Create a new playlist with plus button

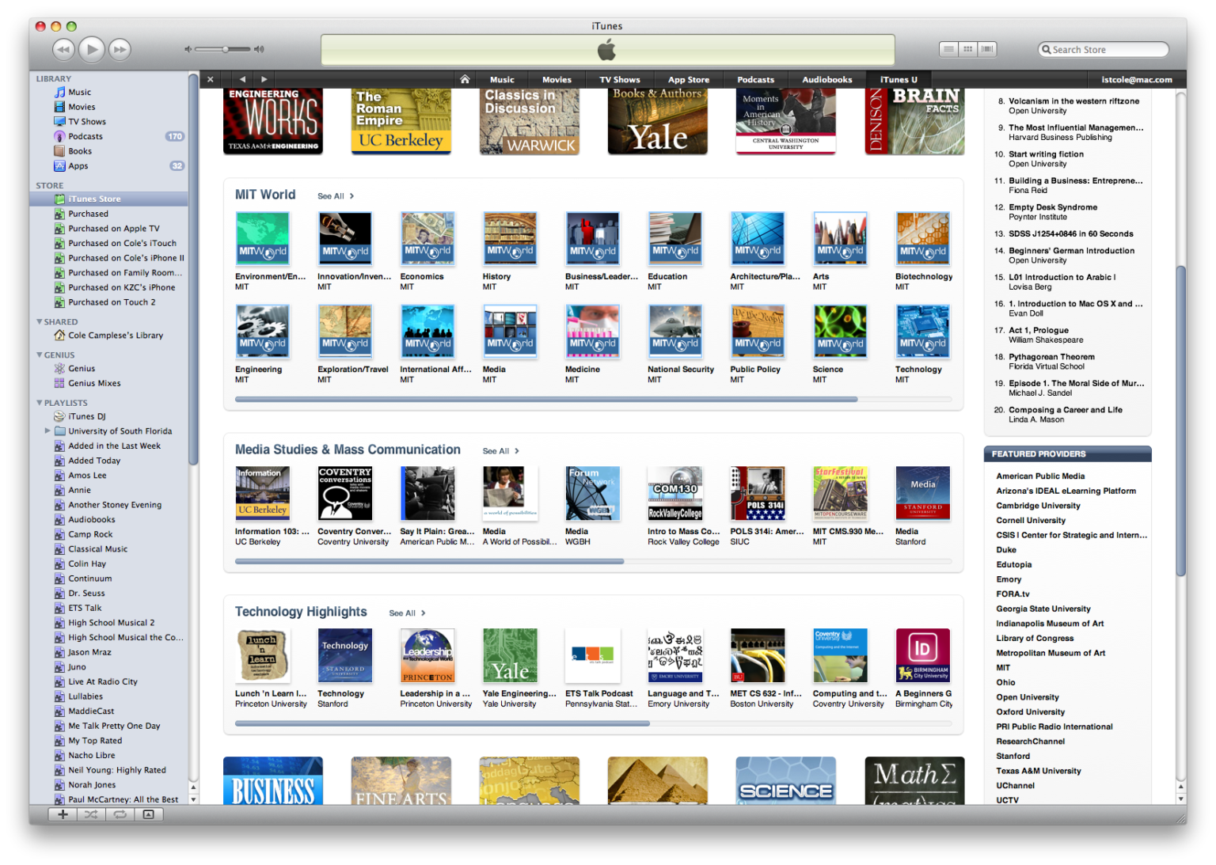[63, 814]
